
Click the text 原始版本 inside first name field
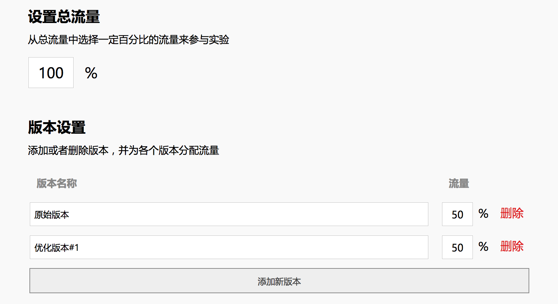[52, 215]
